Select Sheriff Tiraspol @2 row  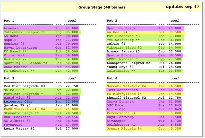(144, 98)
